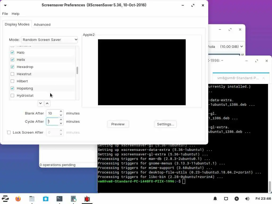Viewport: 272px width, 204px height.
Task: Increase the Blank After value
Action: [61, 111]
